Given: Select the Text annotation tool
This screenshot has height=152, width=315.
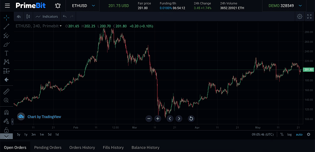Looking at the screenshot, I should [x=6, y=53].
